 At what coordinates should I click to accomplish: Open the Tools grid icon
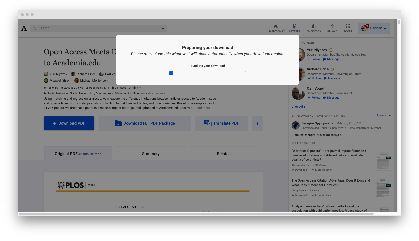point(348,26)
